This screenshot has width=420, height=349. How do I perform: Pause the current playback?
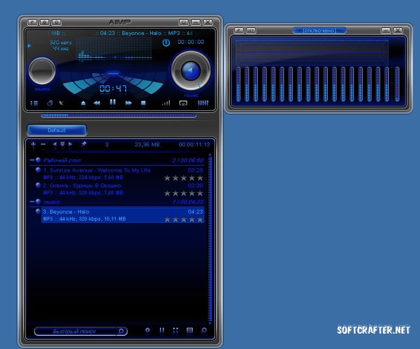pos(113,102)
